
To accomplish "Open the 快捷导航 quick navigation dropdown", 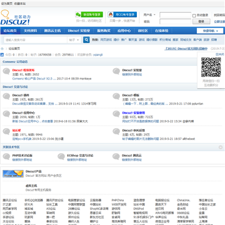I will pos(210,31).
